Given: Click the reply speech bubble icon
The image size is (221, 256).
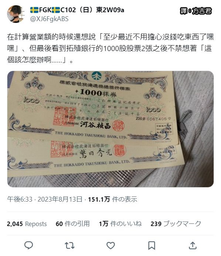Looking at the screenshot, I should [28, 245].
